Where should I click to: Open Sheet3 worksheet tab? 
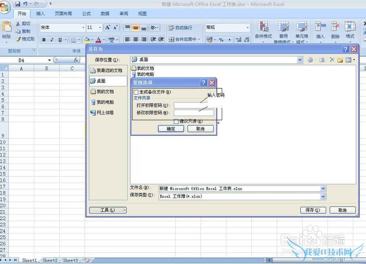pos(70,260)
